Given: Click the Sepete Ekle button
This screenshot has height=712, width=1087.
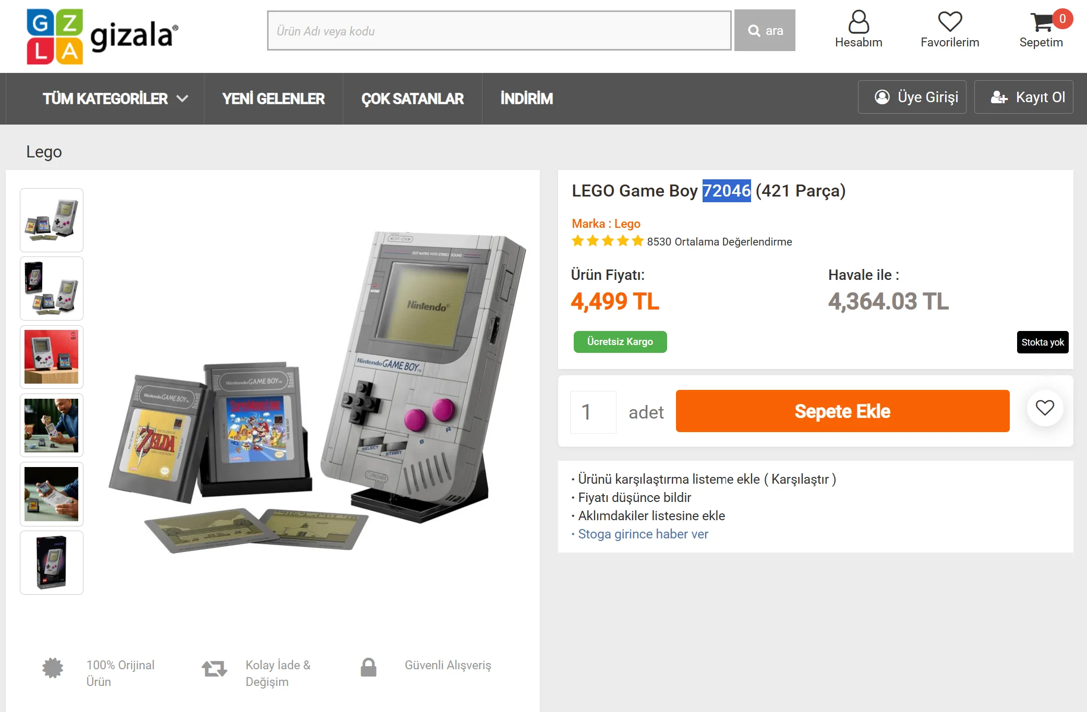Looking at the screenshot, I should point(842,411).
